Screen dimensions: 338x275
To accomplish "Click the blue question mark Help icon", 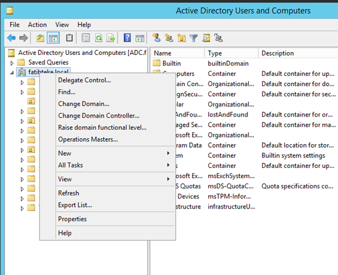I will (127, 38).
